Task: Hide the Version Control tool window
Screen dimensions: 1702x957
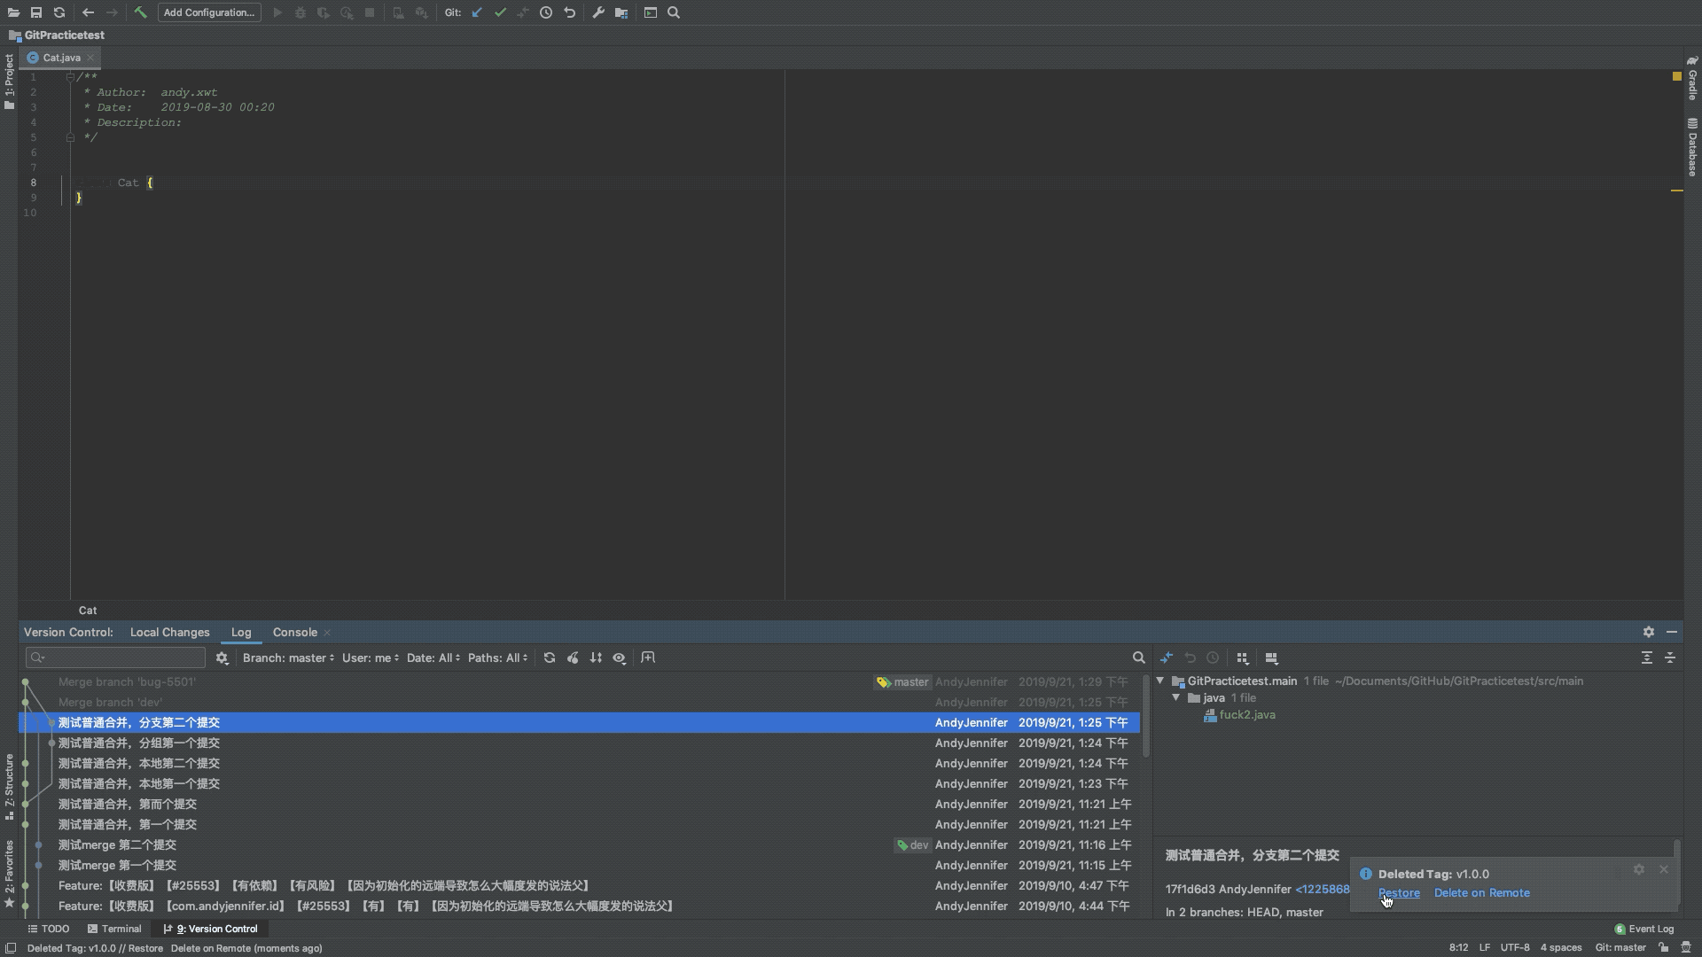Action: pyautogui.click(x=1671, y=632)
